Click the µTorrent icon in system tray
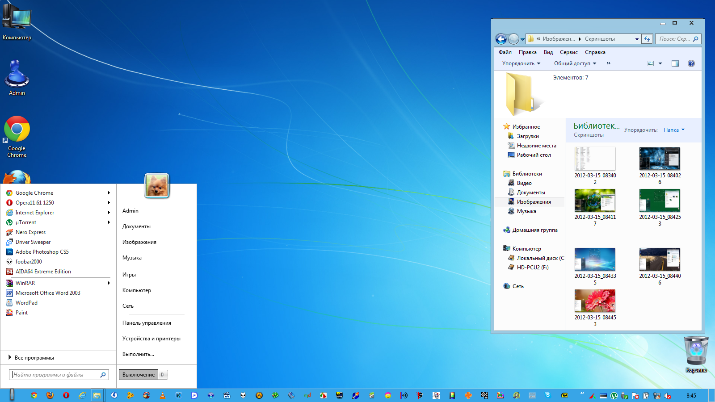 [x=614, y=396]
